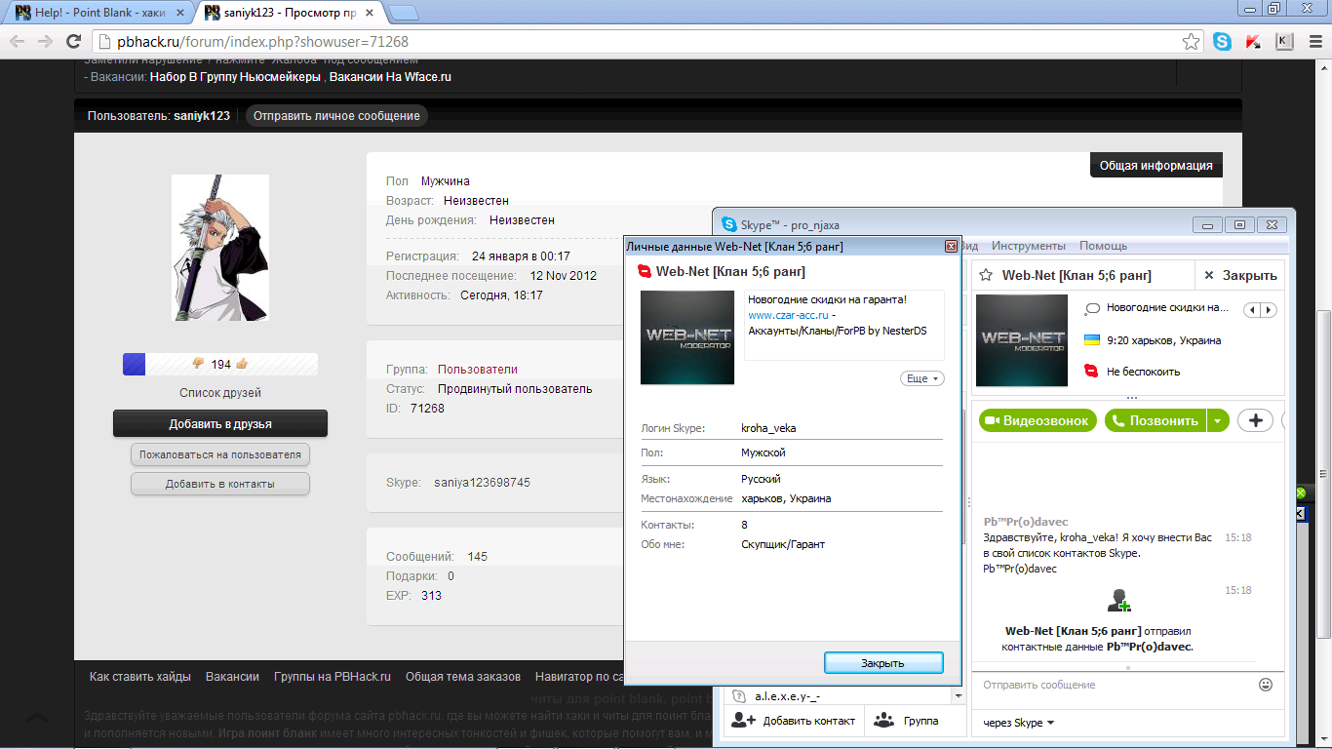Click a.l.e.x.e.y-_- contact in Skype list
1332x749 pixels.
point(788,697)
